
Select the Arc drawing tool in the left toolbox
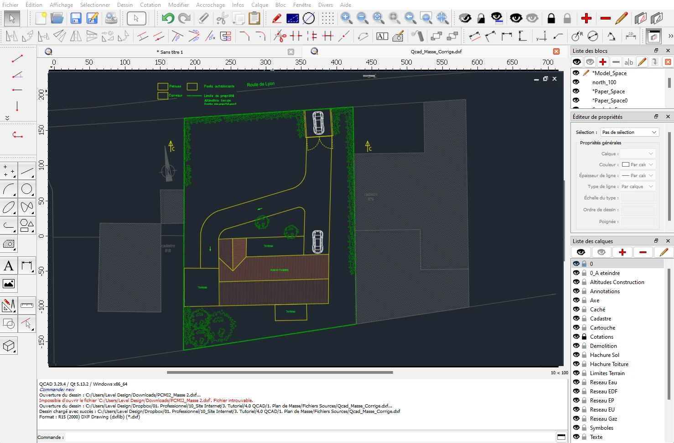[x=9, y=189]
